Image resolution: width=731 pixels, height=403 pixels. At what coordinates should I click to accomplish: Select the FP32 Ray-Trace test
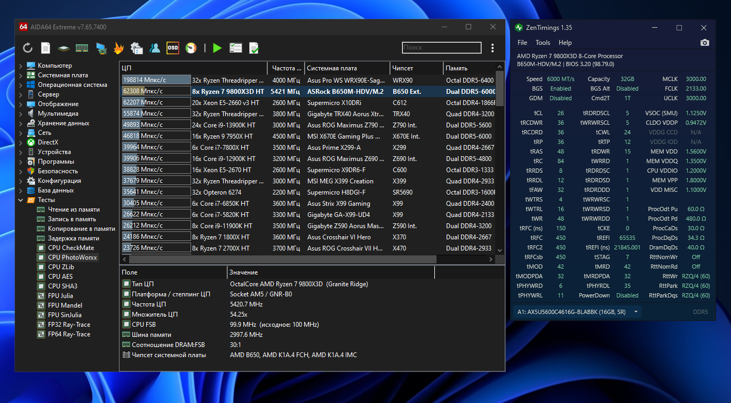click(69, 325)
